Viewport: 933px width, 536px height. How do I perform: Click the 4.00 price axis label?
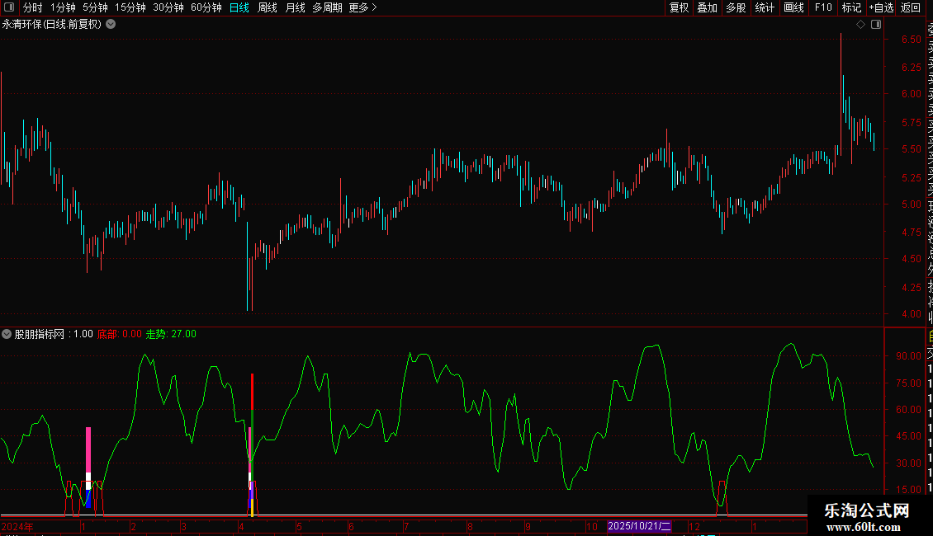point(911,314)
